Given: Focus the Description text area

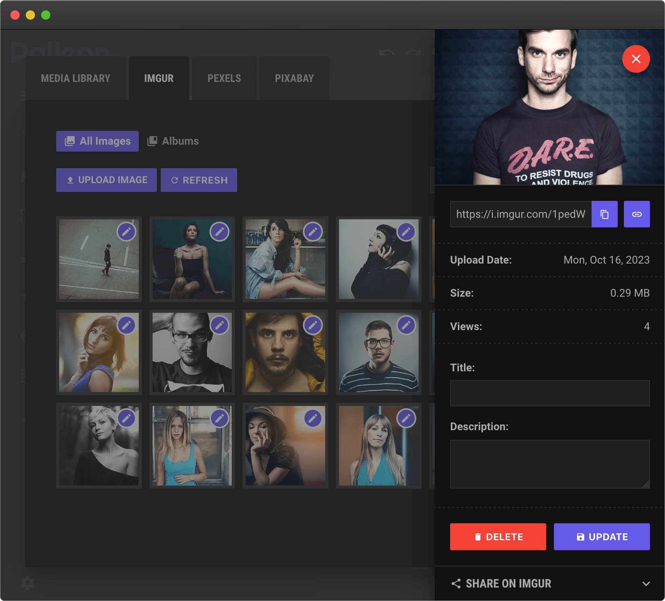Looking at the screenshot, I should (x=550, y=464).
